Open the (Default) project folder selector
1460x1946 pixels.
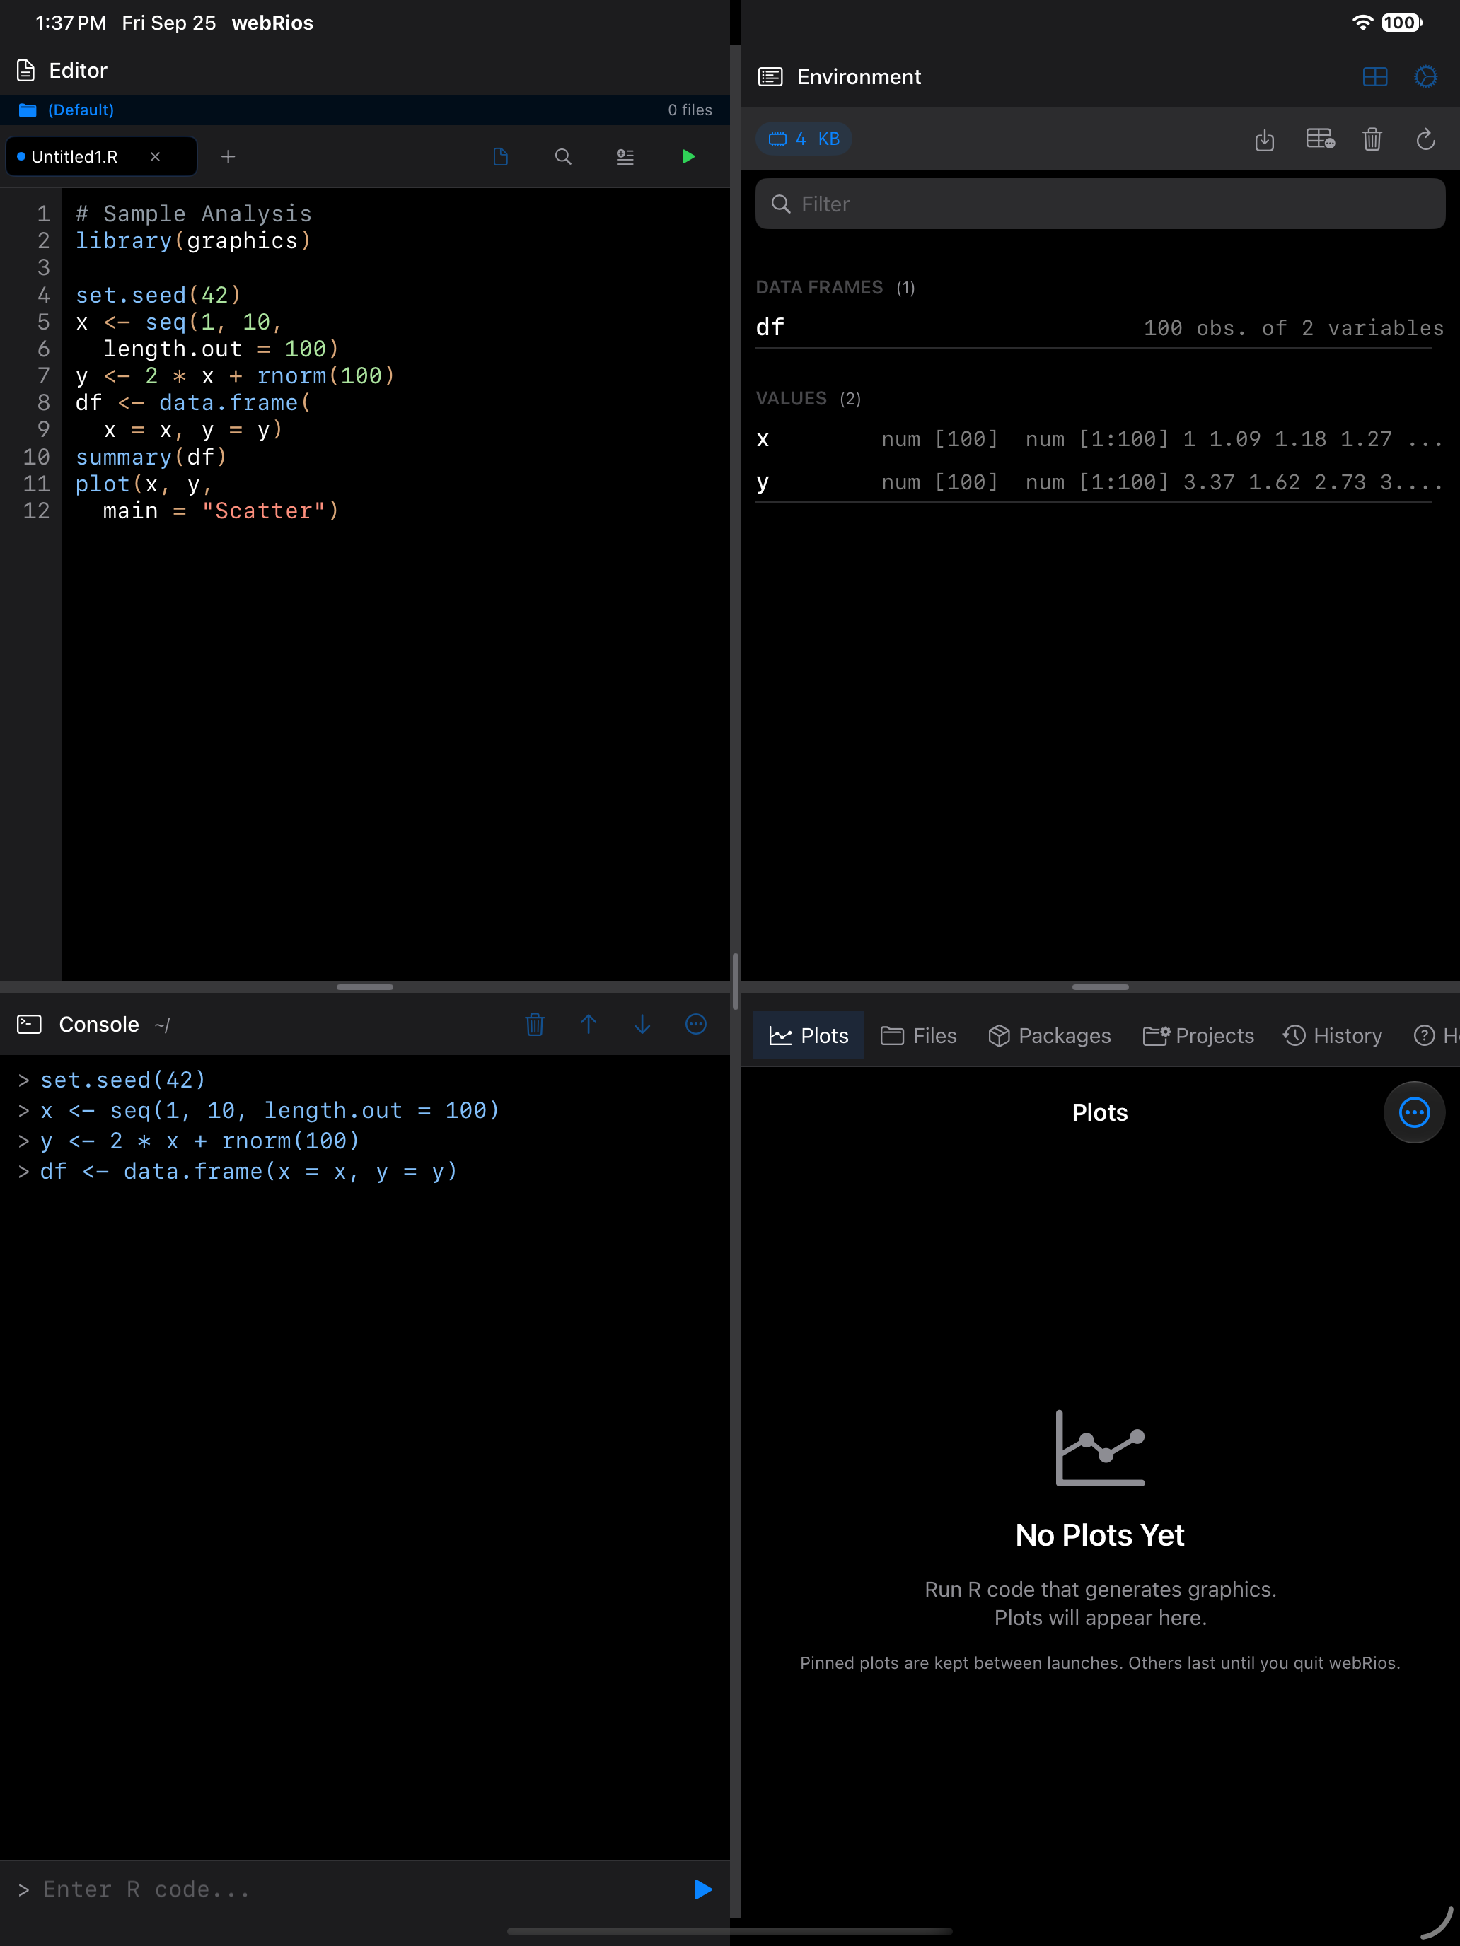[x=67, y=110]
